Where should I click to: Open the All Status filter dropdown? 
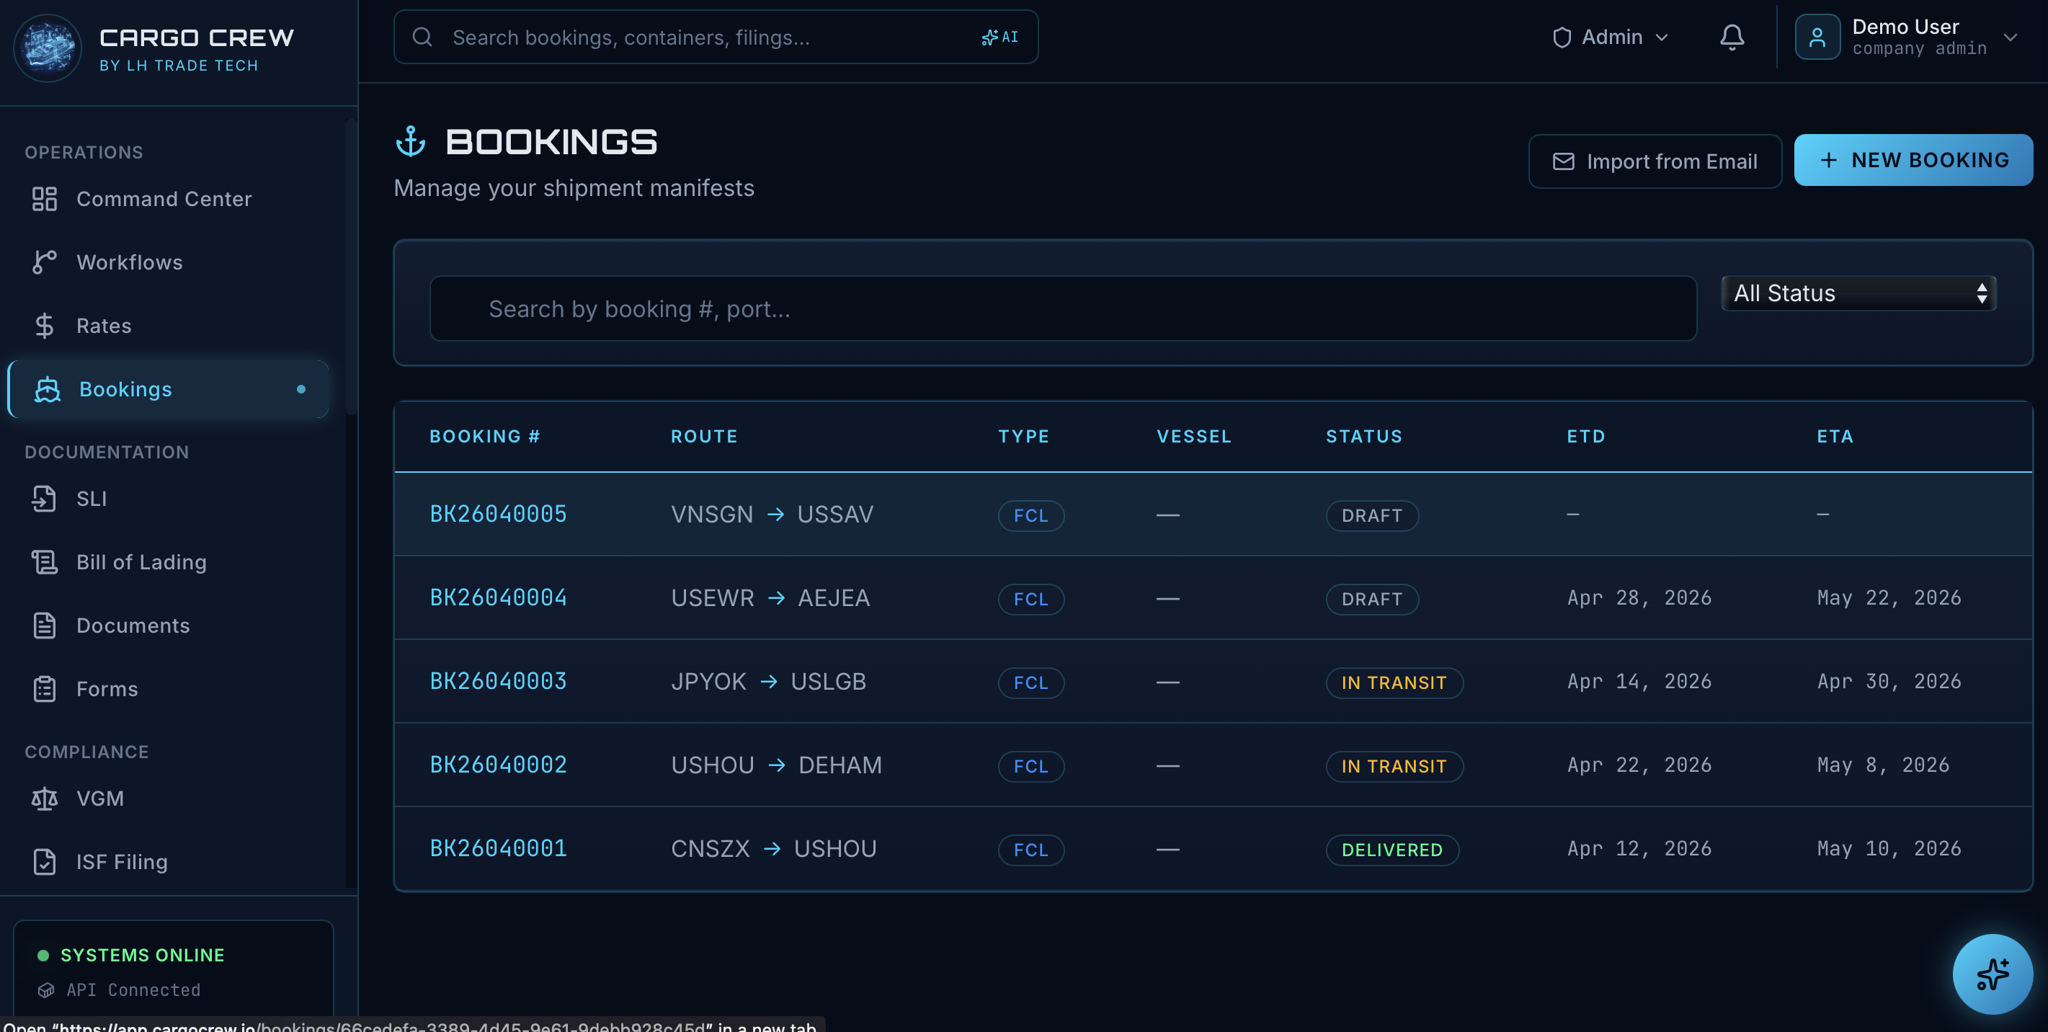pyautogui.click(x=1858, y=293)
